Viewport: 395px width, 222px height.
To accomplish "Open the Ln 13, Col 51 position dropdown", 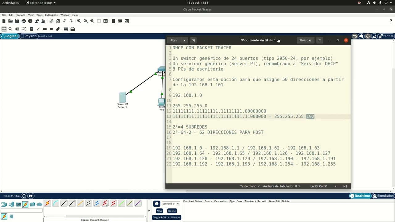I will [323, 186].
